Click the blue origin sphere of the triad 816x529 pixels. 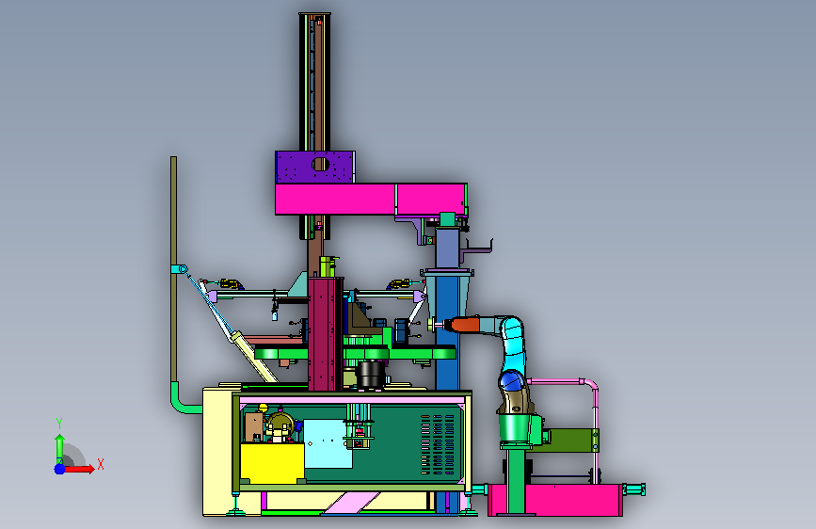(x=60, y=469)
